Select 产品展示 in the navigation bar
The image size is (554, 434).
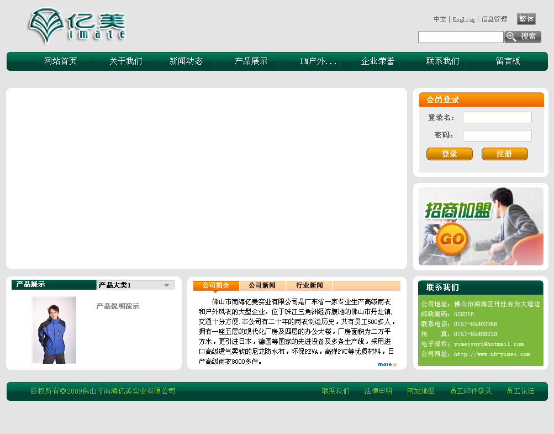(x=251, y=61)
